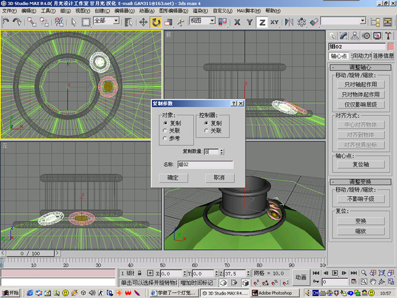Open the reference coordinate 视图 dropdown
Image resolution: width=397 pixels, height=298 pixels.
coord(212,20)
